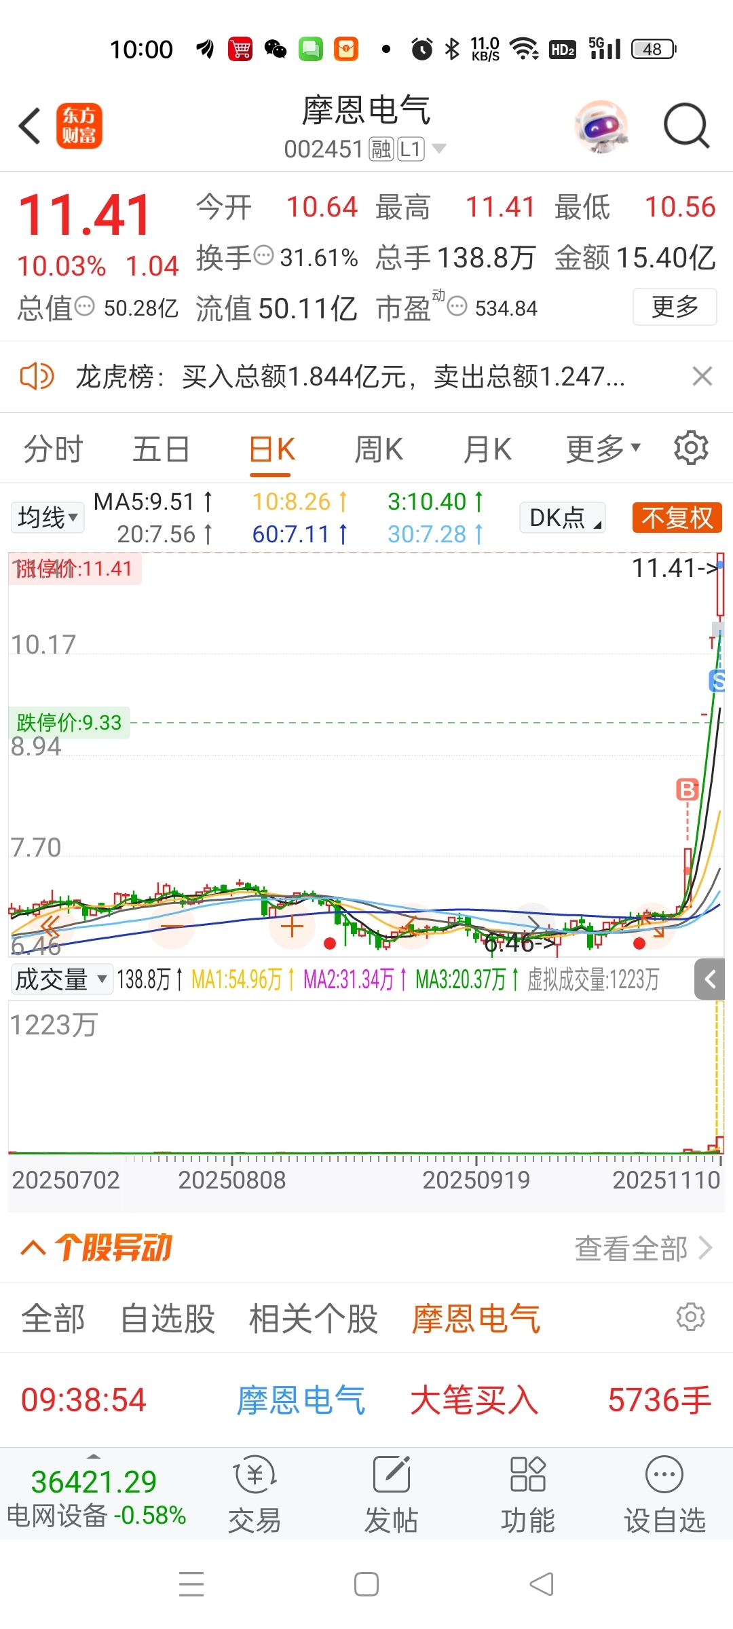Open 个股异动 settings gear icon
The image size is (733, 1629).
[691, 1317]
